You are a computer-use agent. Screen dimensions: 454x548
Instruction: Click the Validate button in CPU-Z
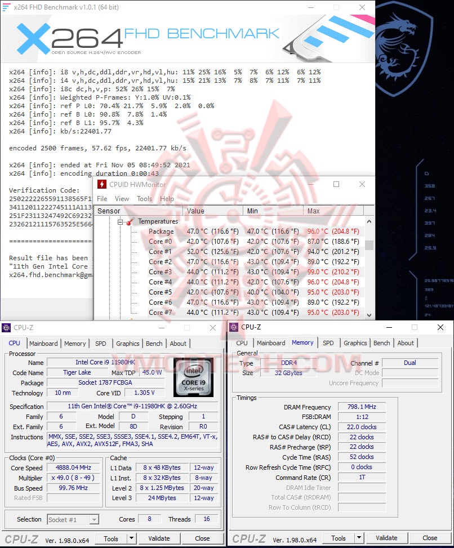[x=159, y=538]
